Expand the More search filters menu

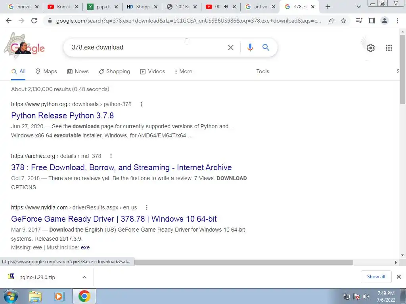point(183,72)
